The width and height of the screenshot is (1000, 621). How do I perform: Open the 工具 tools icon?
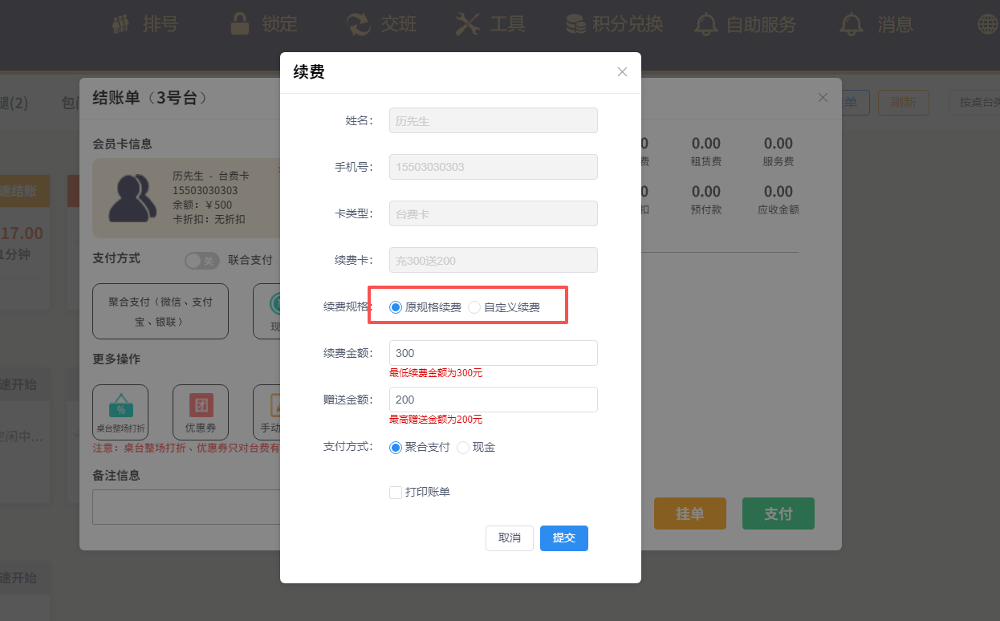click(x=467, y=24)
